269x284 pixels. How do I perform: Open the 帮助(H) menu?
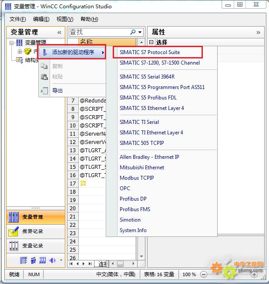click(x=89, y=19)
